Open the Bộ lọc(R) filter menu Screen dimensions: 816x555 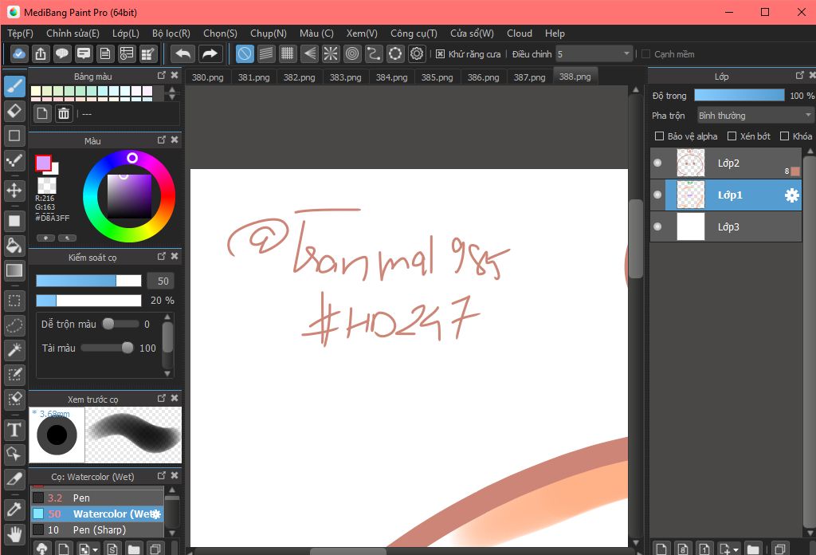pyautogui.click(x=171, y=33)
